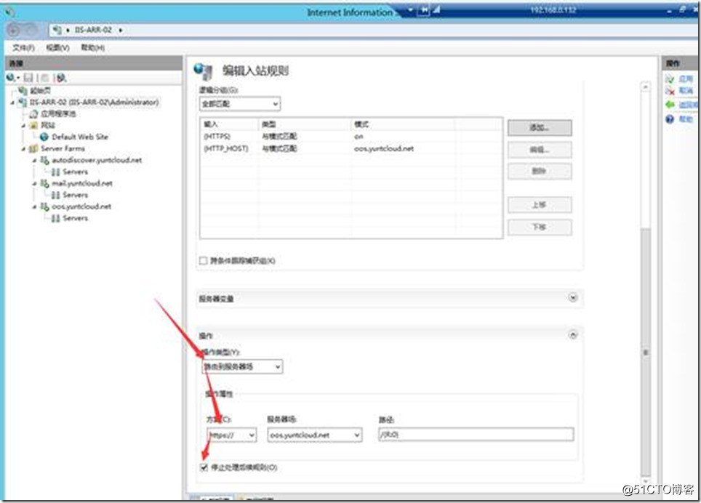This screenshot has width=701, height=503.
Task: Click the Help (帮助) link in Actions pane
Action: pos(685,118)
